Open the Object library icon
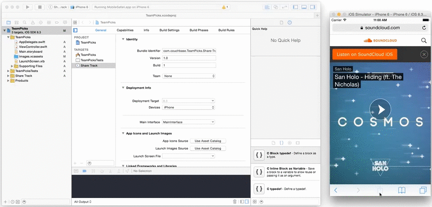This screenshot has width=432, height=207. click(289, 143)
